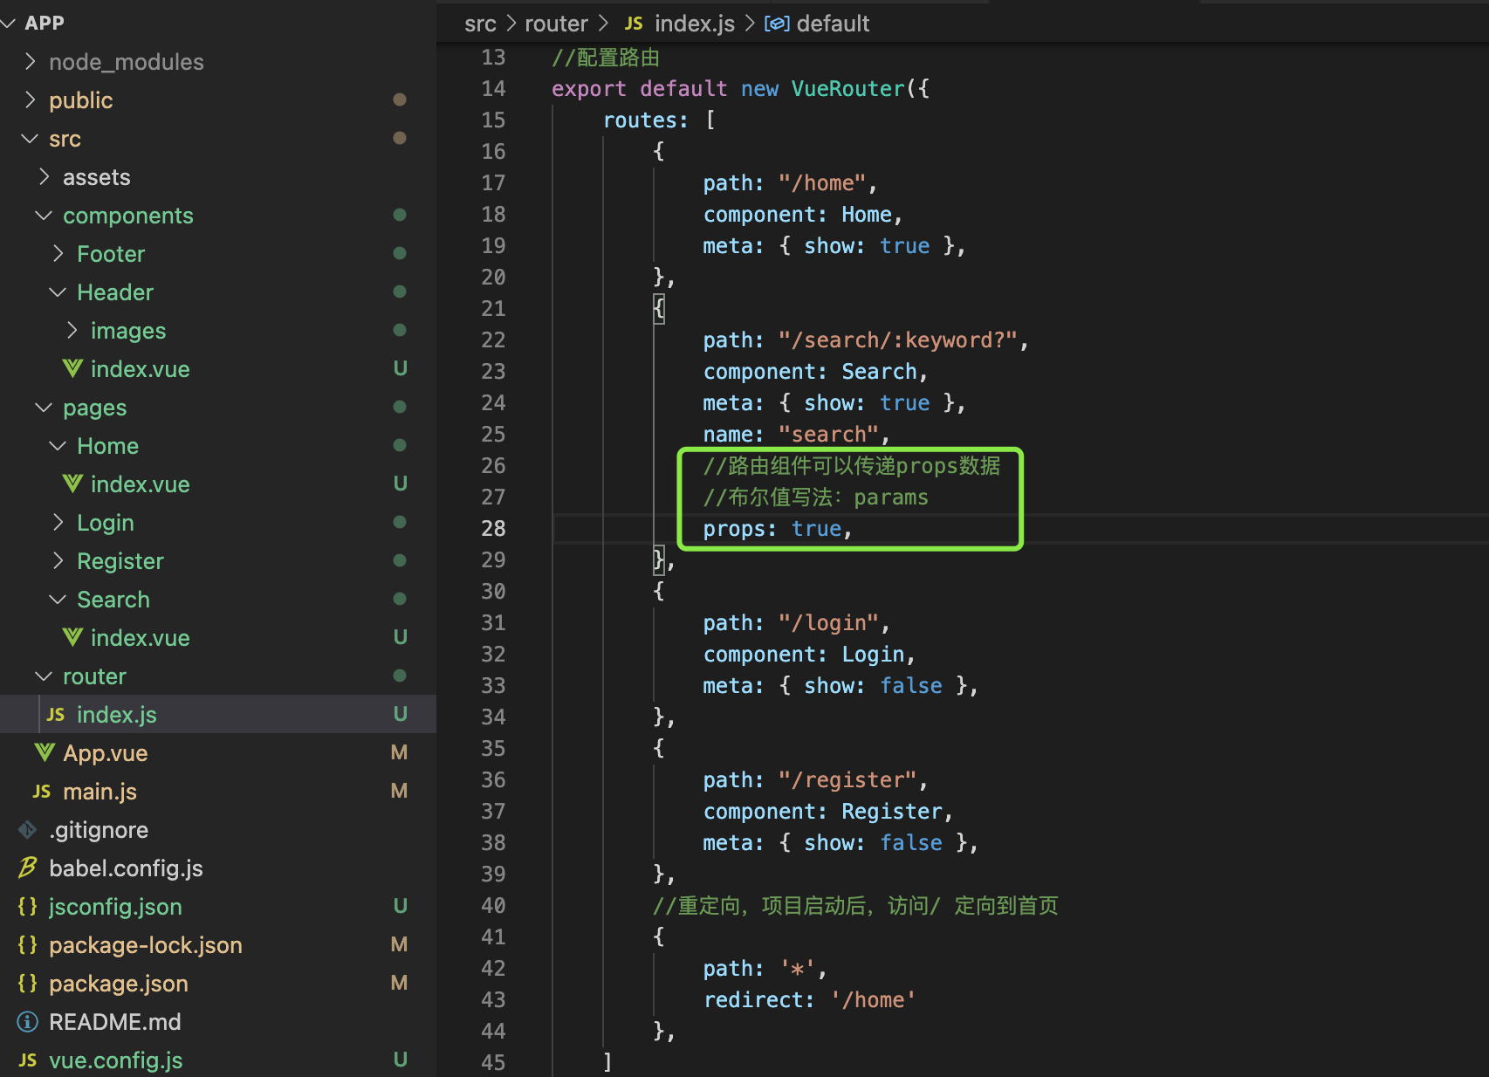The height and width of the screenshot is (1077, 1489).
Task: Click the 'name: "search",' code line
Action: tap(796, 435)
